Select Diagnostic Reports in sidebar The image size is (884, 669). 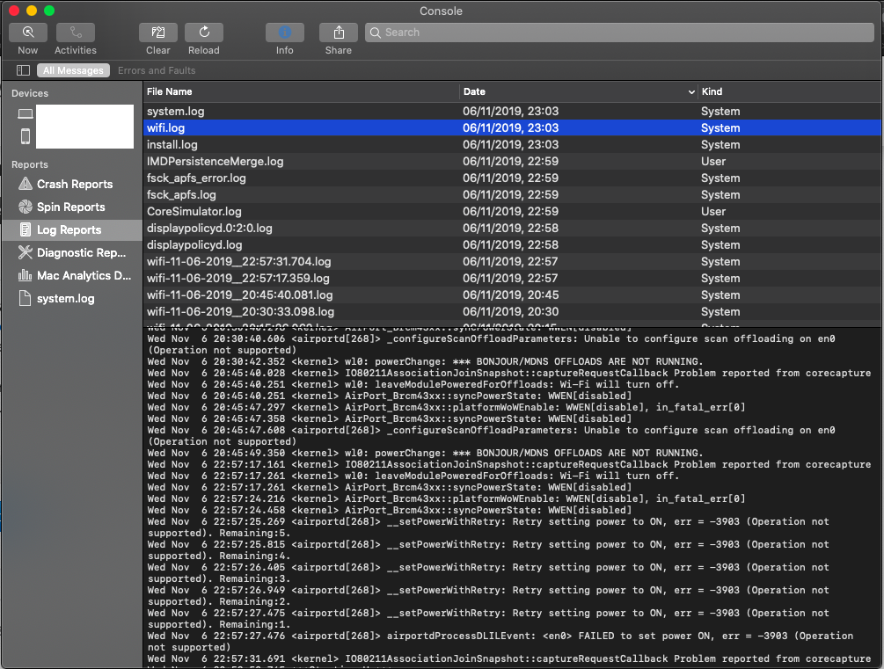click(81, 253)
